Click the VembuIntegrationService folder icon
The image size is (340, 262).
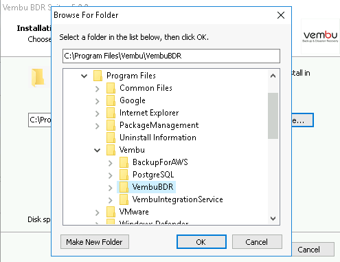(x=124, y=199)
